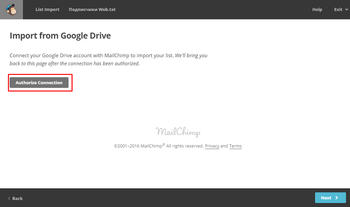Click the Import from Google Drive heading

pyautogui.click(x=60, y=36)
